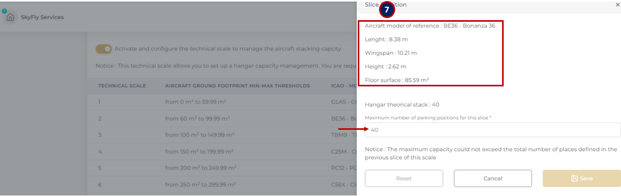The height and width of the screenshot is (196, 621).
Task: Select technical scale row 1
Action: pyautogui.click(x=222, y=101)
